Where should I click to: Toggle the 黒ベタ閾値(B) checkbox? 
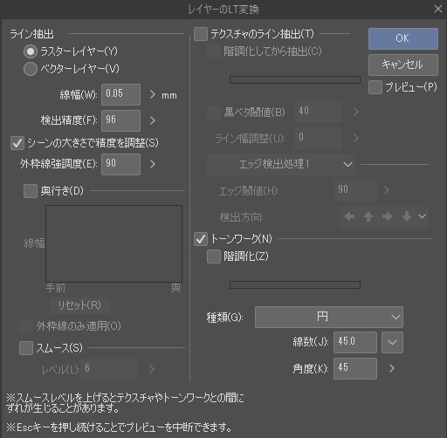point(214,113)
